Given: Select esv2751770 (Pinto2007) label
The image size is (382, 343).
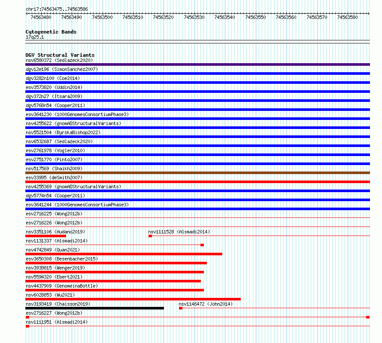Looking at the screenshot, I should point(54,159).
